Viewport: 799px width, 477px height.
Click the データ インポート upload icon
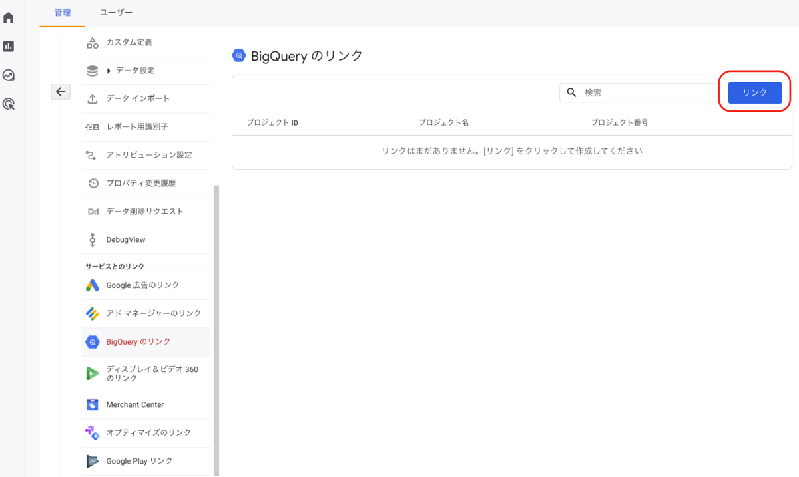tap(93, 98)
